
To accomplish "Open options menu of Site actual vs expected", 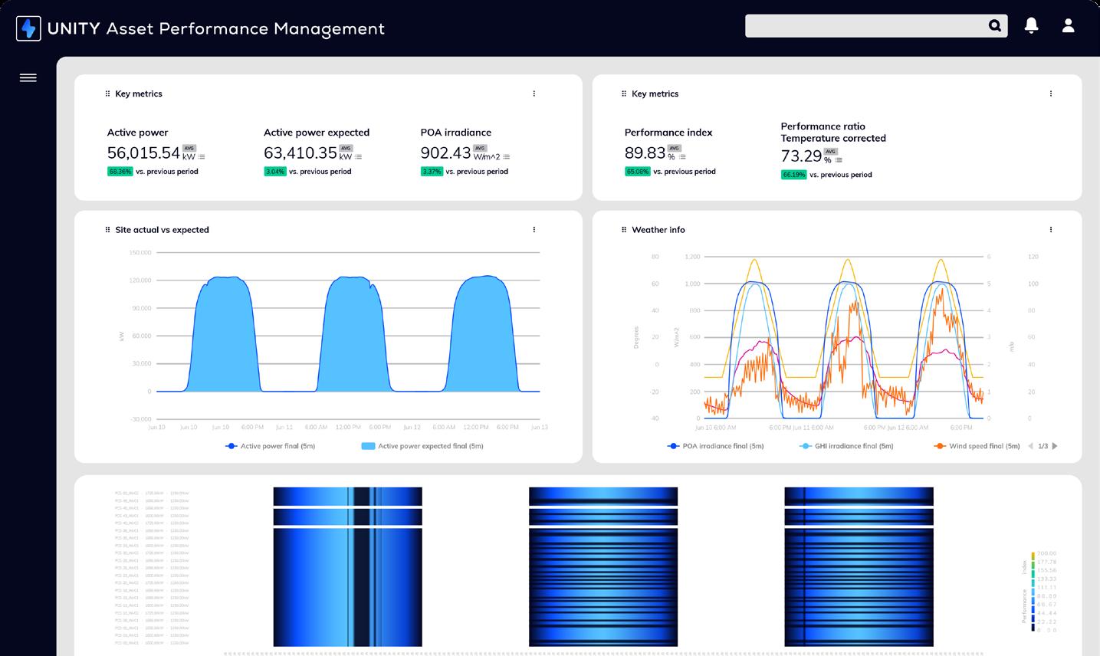I will point(534,229).
